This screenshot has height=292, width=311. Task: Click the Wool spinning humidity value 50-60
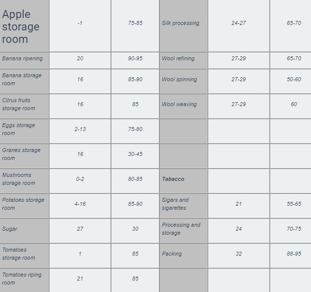click(294, 79)
